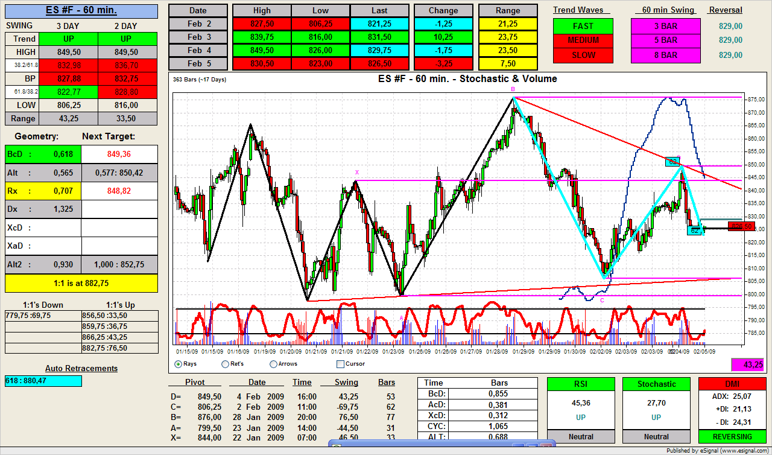Click the yellow Rx 0,707 geometry cell
The width and height of the screenshot is (772, 455).
coord(43,191)
